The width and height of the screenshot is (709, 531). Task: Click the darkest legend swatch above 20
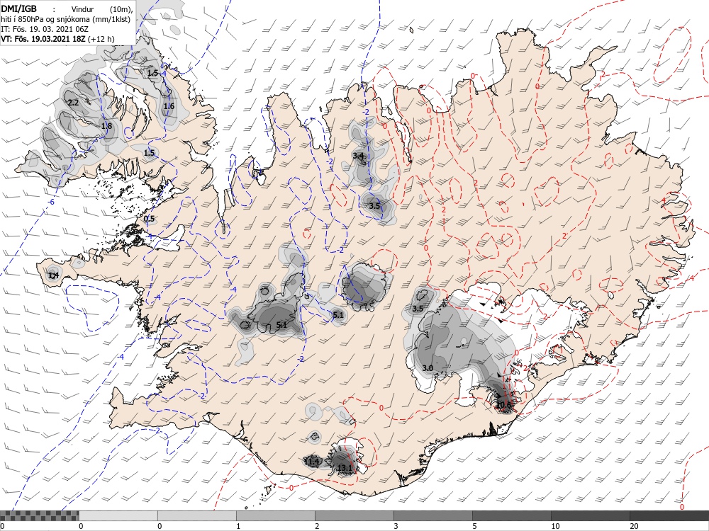669,515
